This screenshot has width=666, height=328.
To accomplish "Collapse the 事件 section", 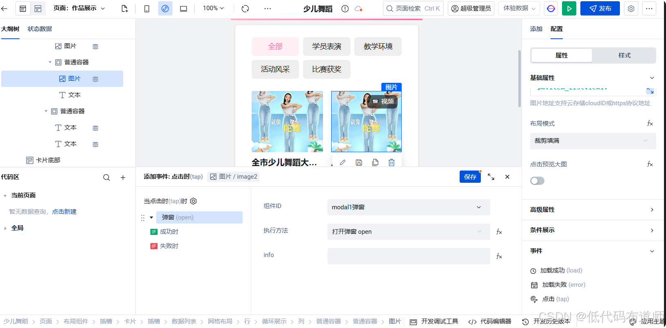I will click(x=652, y=251).
